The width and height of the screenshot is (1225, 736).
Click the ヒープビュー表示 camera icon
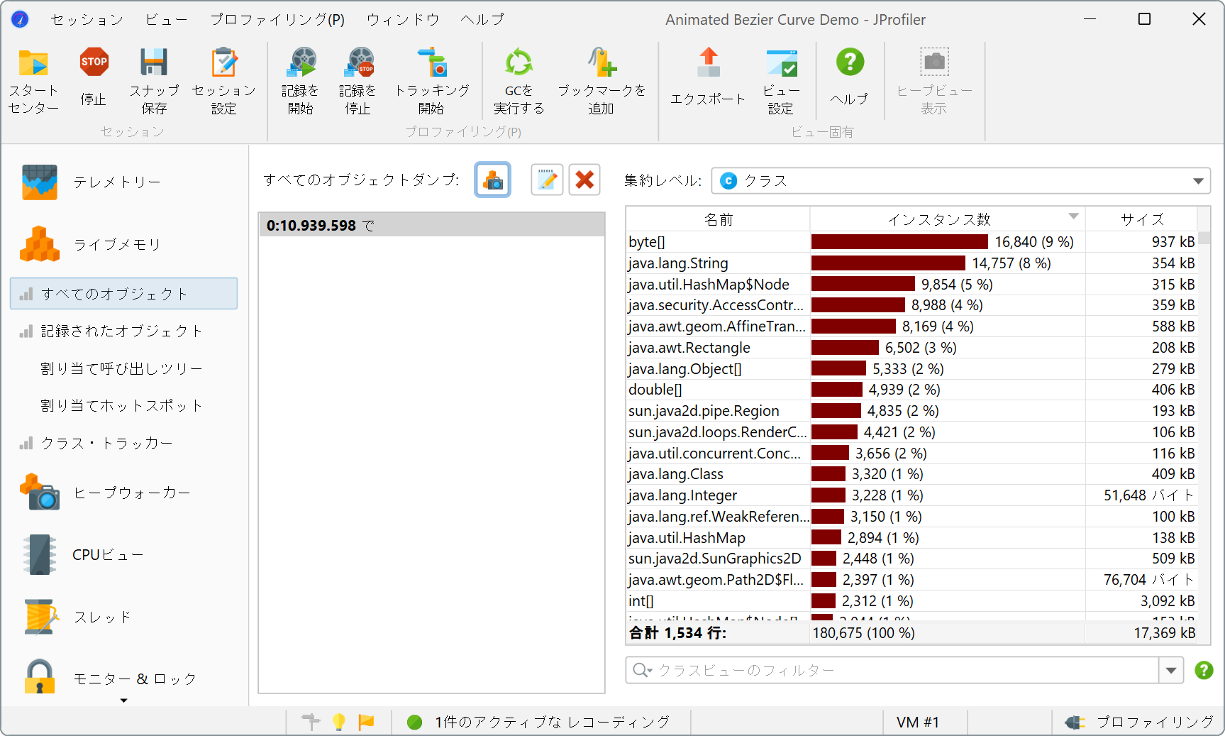934,80
